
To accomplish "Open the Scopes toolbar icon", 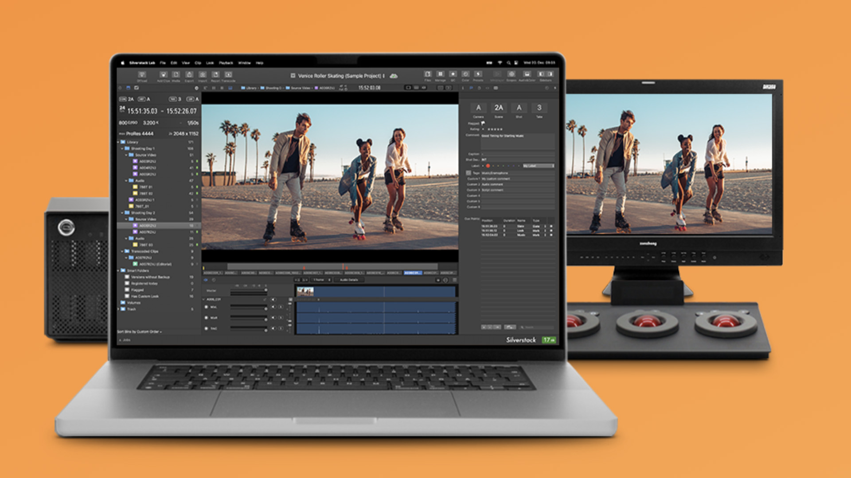I will click(x=511, y=74).
